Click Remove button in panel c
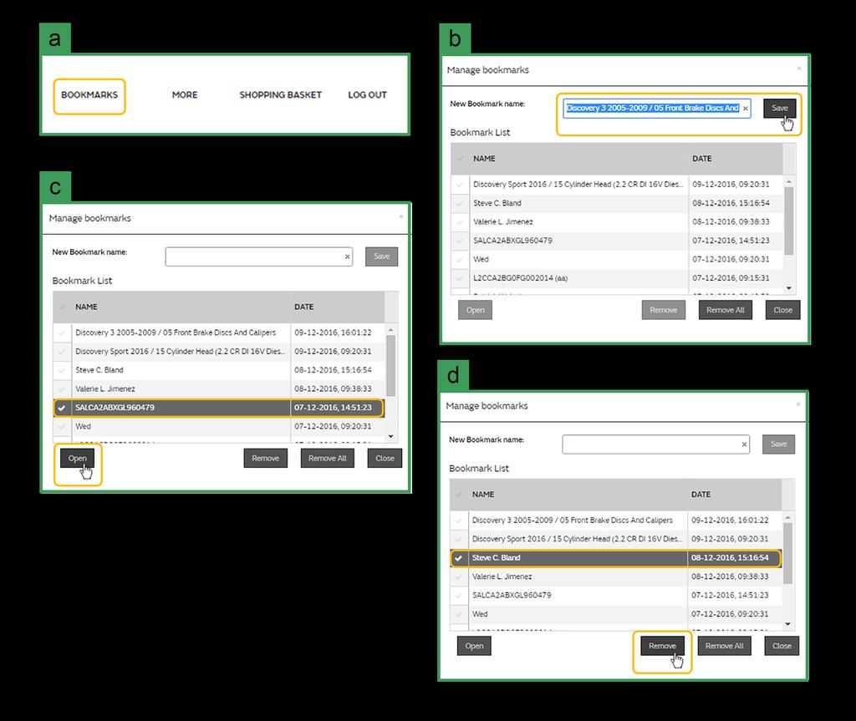The width and height of the screenshot is (856, 721). click(x=265, y=459)
